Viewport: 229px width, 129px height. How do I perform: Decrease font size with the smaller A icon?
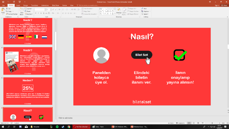(56, 10)
